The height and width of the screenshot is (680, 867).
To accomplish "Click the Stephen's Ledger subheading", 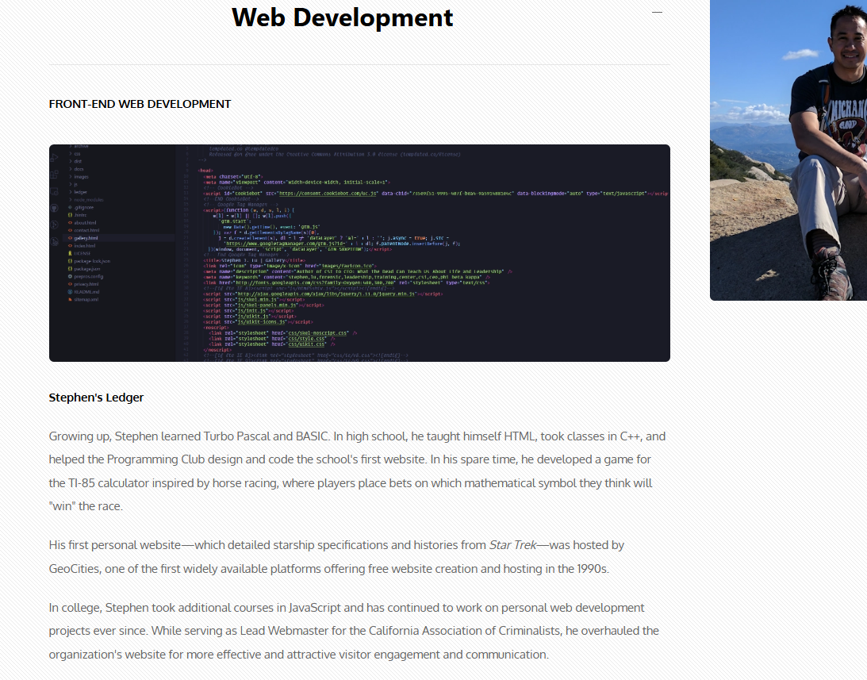I will [x=96, y=398].
